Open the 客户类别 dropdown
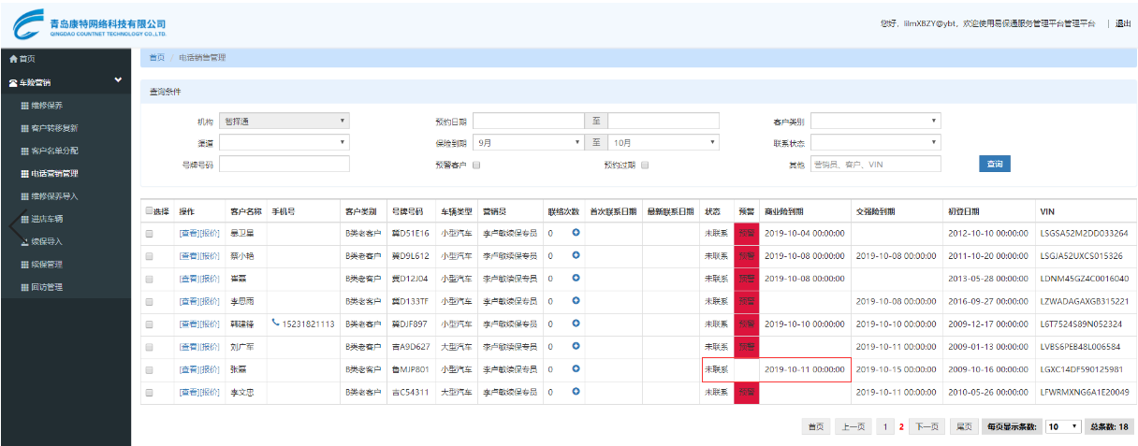Screen dimensions: 1138x446 [x=875, y=121]
